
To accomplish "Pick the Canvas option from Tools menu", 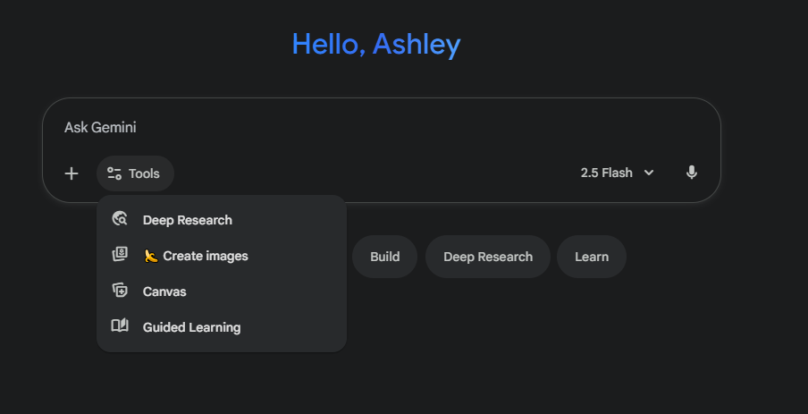I will (x=164, y=291).
